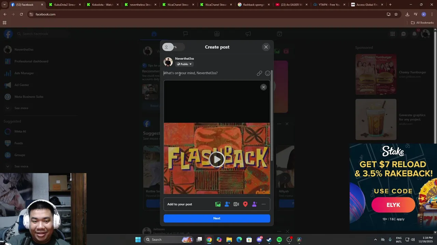The image size is (437, 245).
Task: Open a new browser tab
Action: [390, 5]
